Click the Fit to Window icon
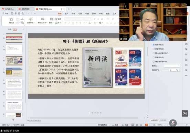 [154, 125]
